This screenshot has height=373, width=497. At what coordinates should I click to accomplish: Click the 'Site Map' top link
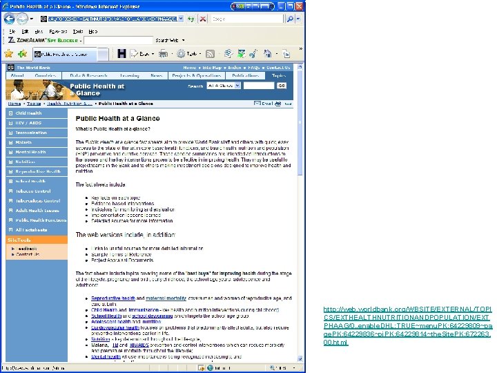(212, 68)
